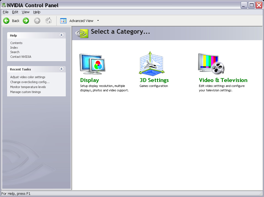Click the Help panel header

[36, 35]
